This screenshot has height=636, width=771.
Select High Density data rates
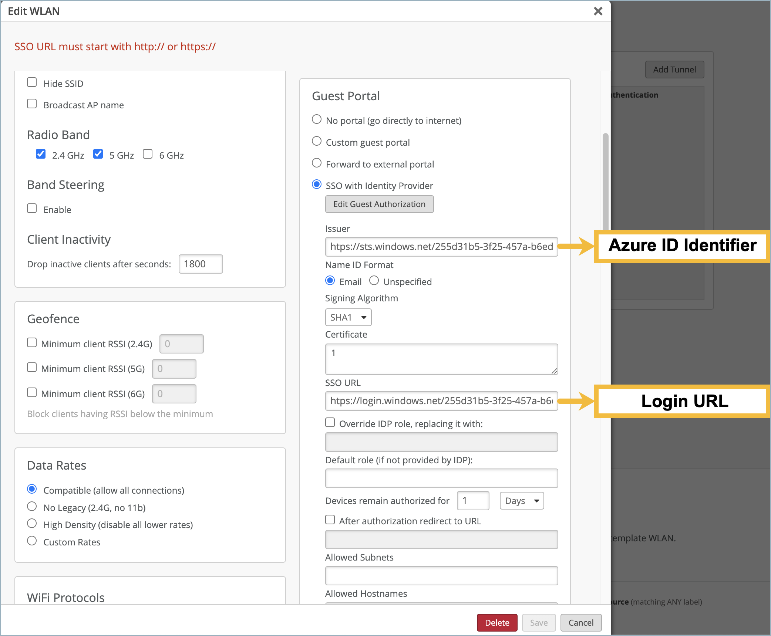[32, 524]
